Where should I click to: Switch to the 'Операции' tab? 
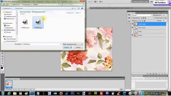155,13
